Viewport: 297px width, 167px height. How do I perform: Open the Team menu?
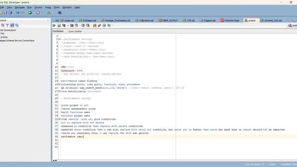[48, 7]
